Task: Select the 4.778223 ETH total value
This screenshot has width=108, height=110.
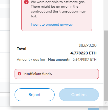Action: coord(83,53)
